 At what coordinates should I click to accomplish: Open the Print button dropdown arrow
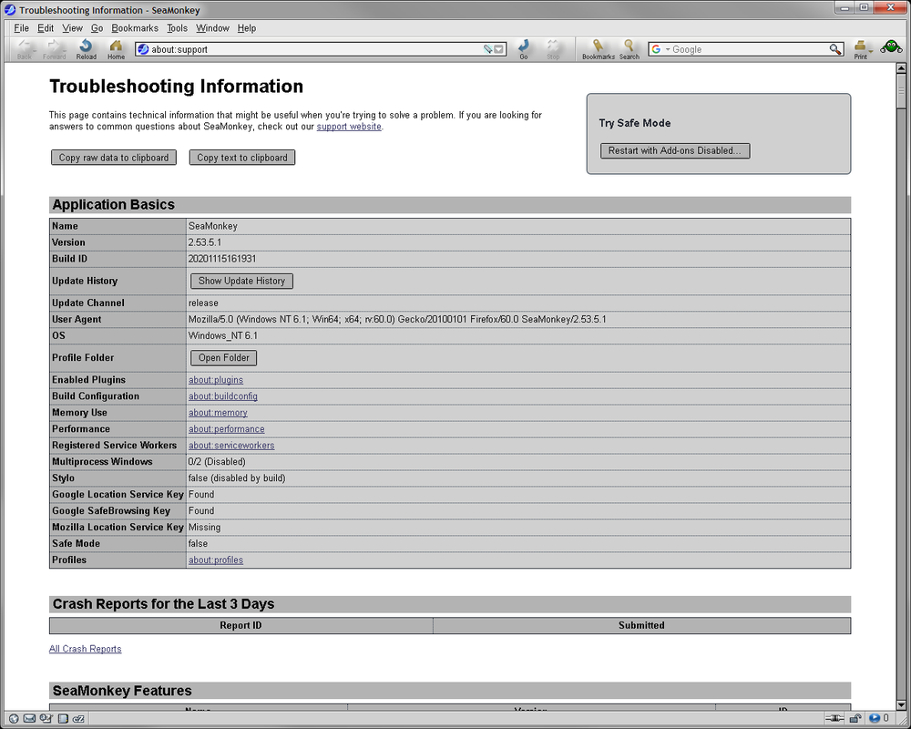[x=870, y=51]
